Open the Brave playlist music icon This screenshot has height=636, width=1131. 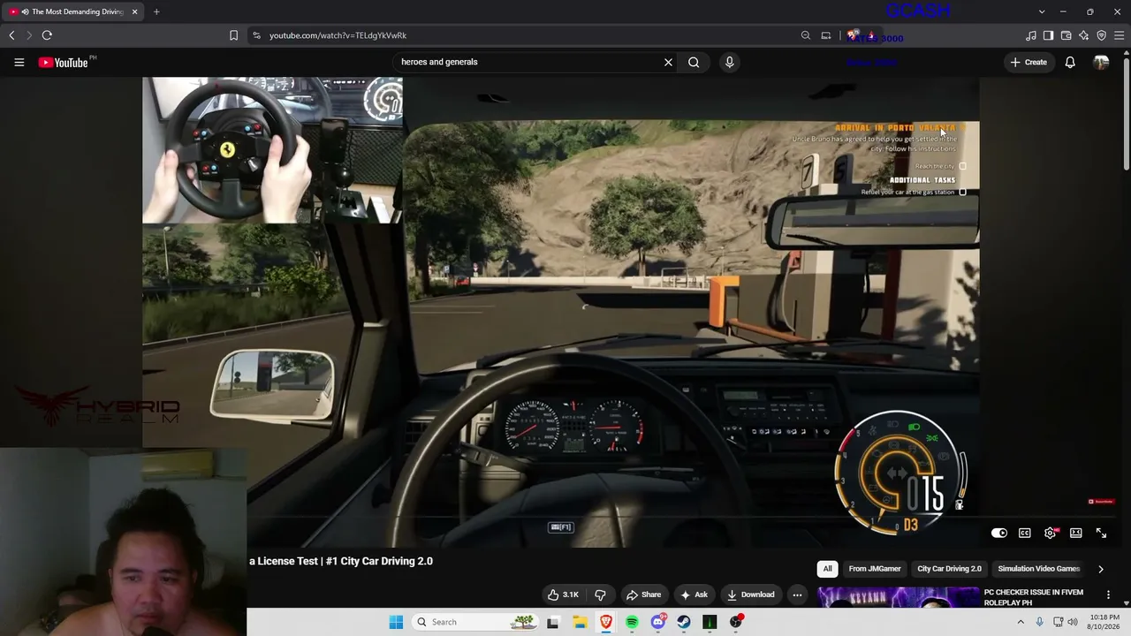(x=1031, y=35)
